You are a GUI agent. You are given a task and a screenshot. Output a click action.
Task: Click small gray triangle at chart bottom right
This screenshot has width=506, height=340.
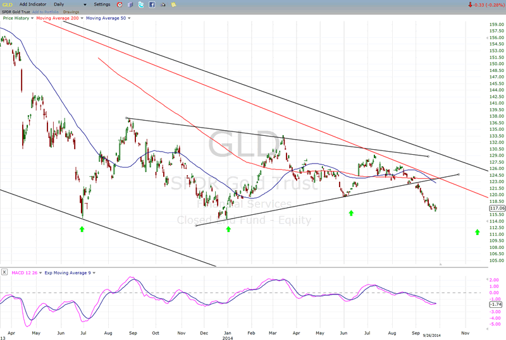tap(440, 264)
